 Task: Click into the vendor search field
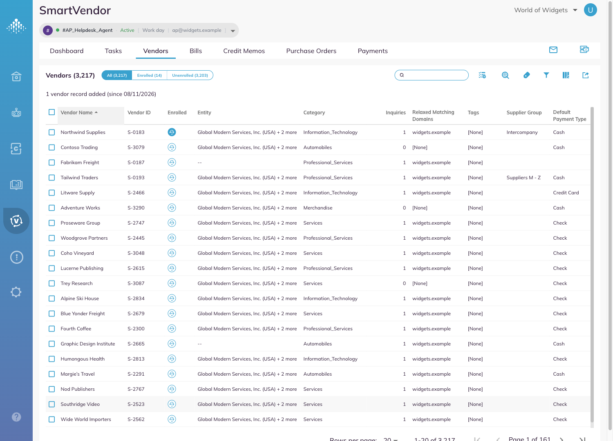pyautogui.click(x=432, y=75)
